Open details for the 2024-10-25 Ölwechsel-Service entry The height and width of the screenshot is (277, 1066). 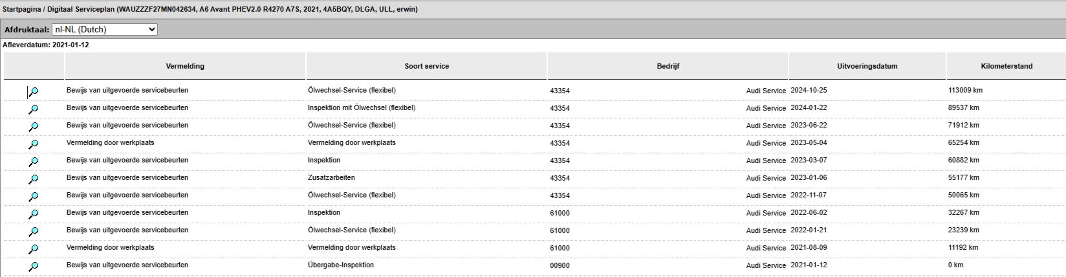33,91
